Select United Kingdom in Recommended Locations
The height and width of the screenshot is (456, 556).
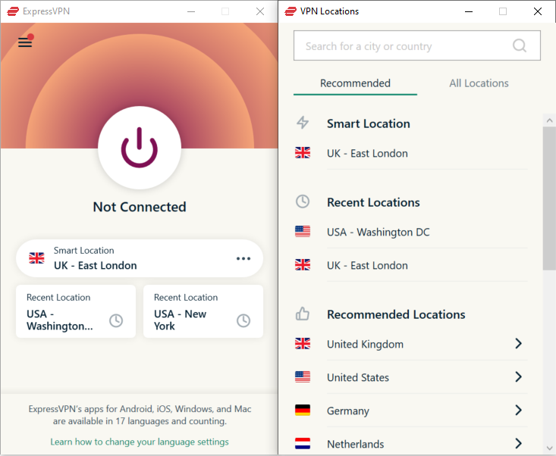click(x=411, y=344)
